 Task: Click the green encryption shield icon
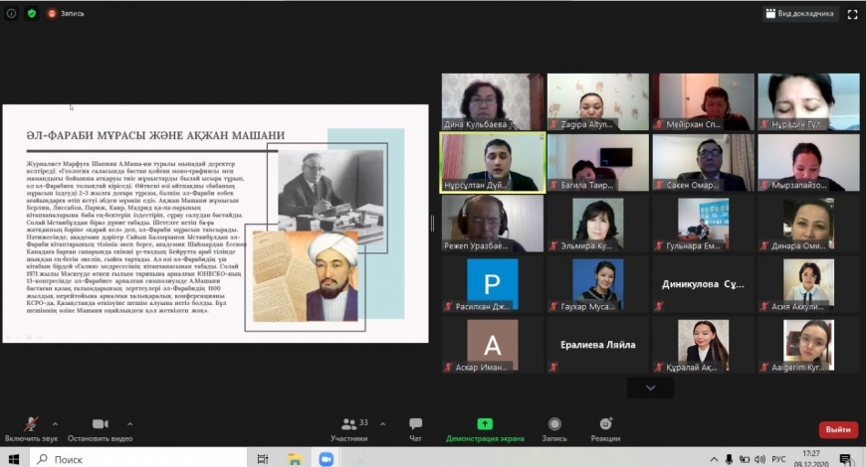(32, 13)
